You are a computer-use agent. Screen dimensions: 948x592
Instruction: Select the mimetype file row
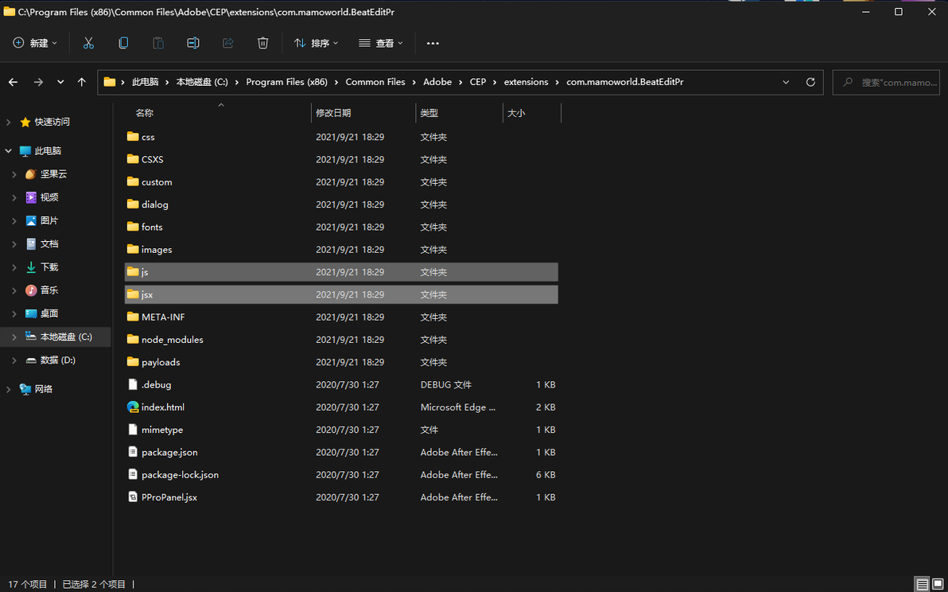(342, 430)
